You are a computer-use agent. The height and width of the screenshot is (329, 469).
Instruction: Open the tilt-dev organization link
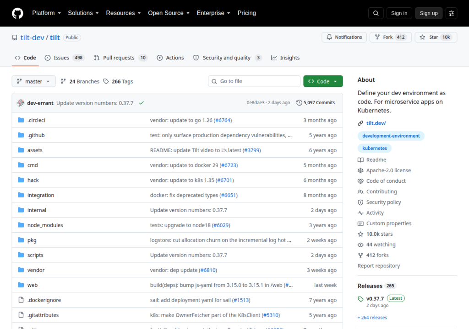33,37
